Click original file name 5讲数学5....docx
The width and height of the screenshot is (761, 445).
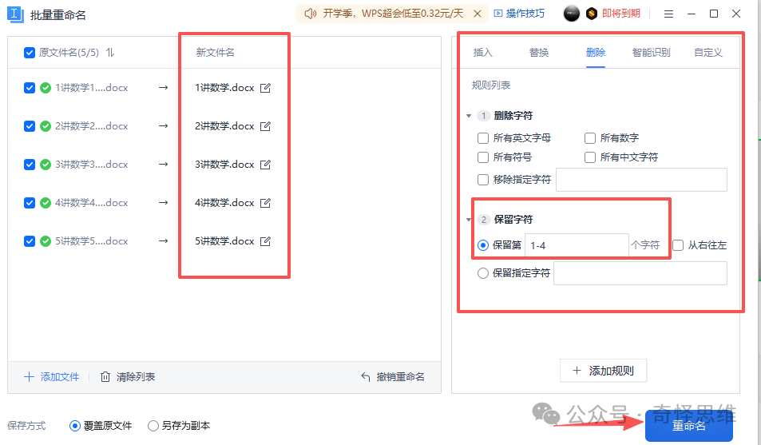pyautogui.click(x=92, y=241)
